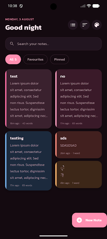Screen dimensions: 107x239
Task: Enable the Pinned filter chip
Action: click(59, 59)
